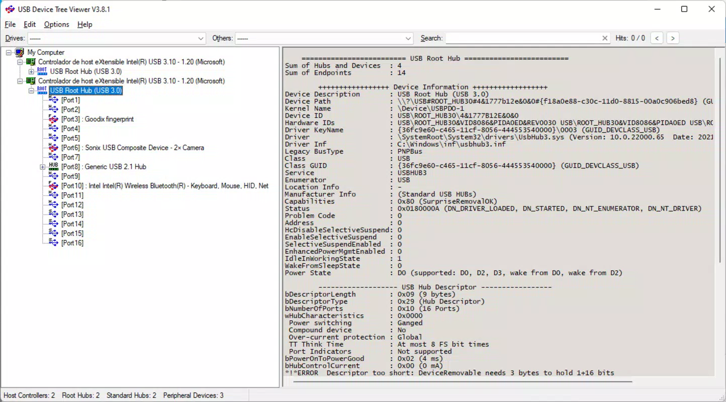Collapse the second host controller node
Image resolution: width=726 pixels, height=402 pixels.
tap(20, 81)
